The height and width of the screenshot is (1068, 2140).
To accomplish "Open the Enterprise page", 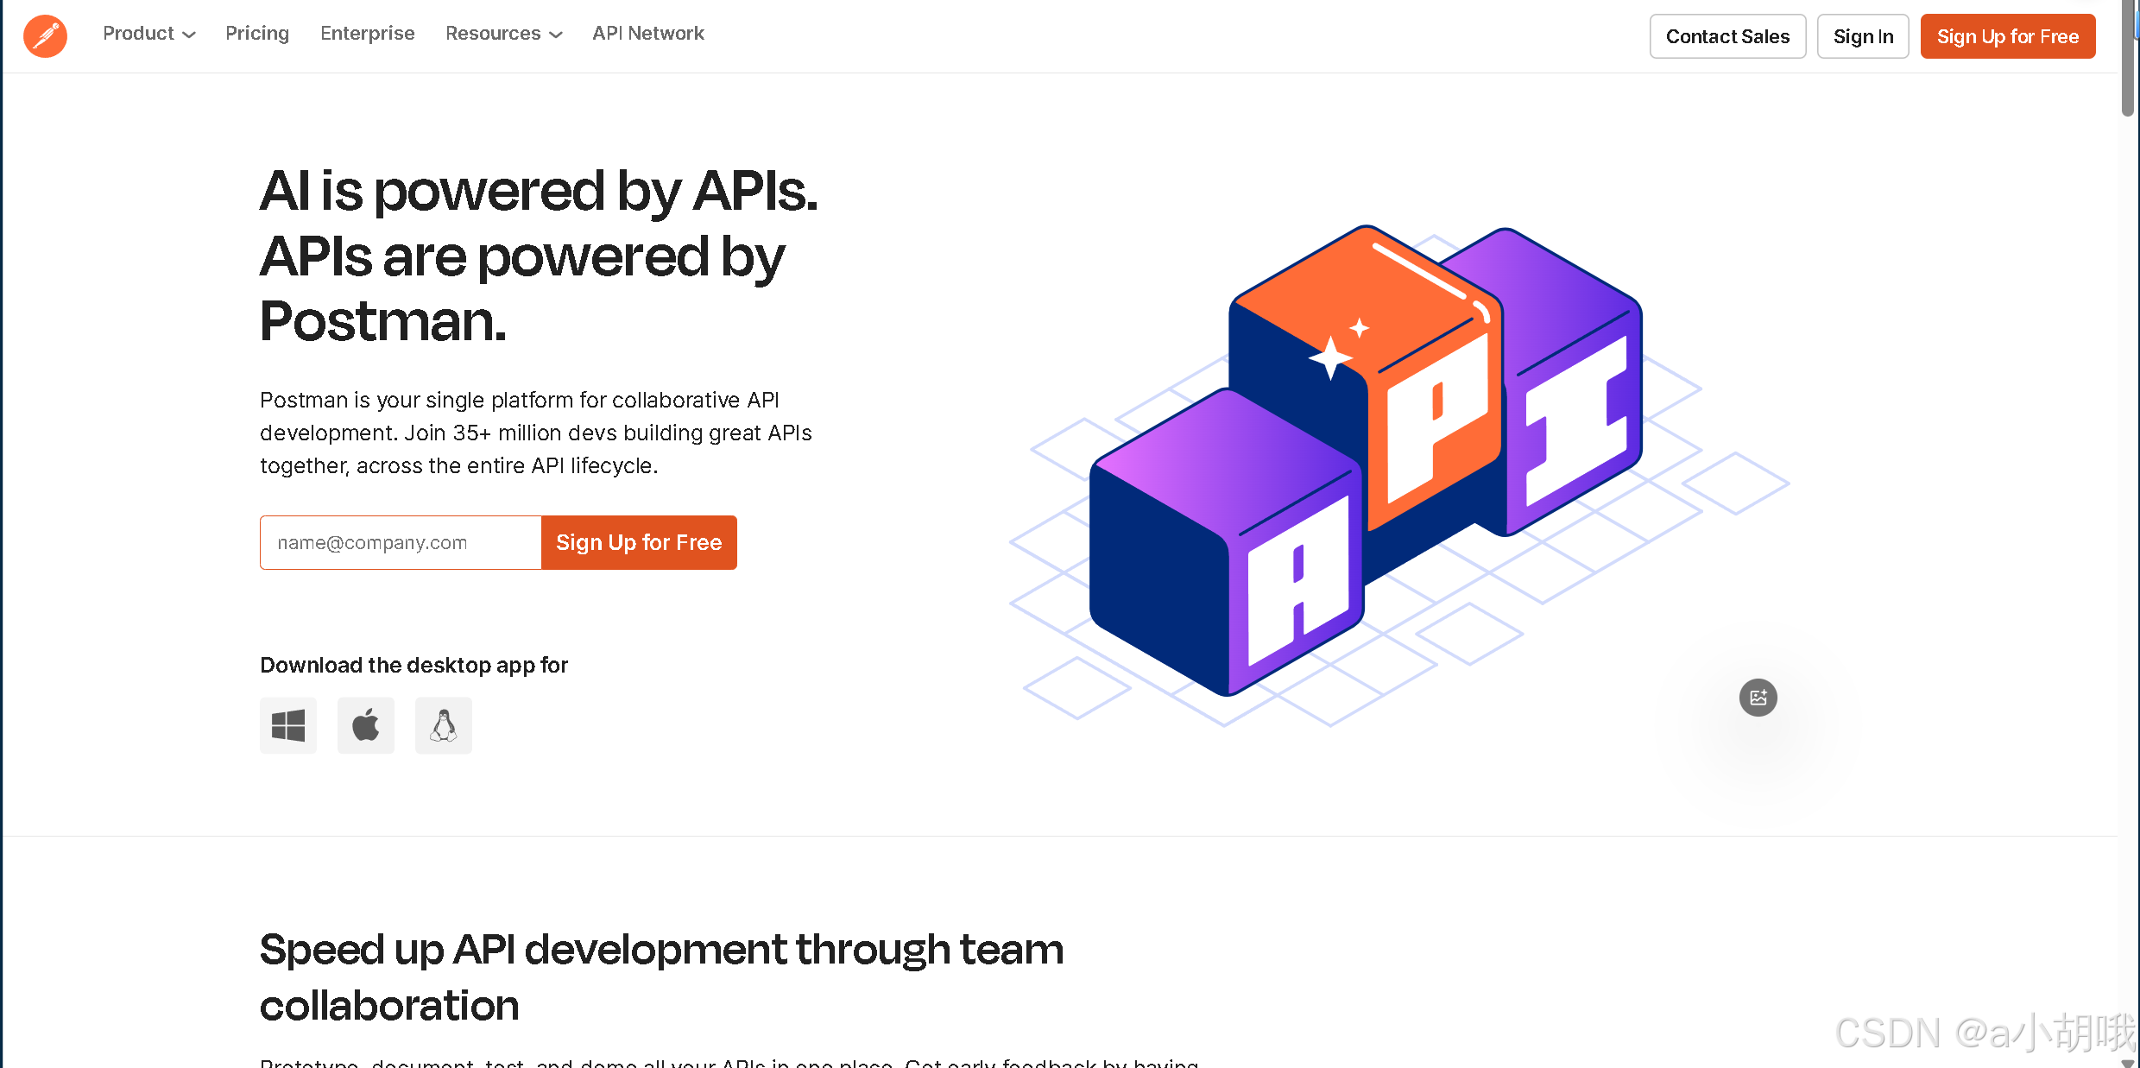I will 368,34.
